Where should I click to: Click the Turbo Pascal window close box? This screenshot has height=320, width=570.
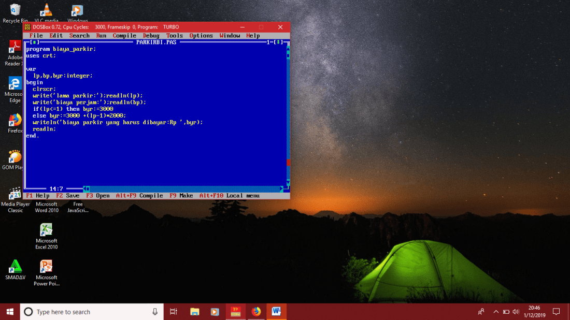(34, 42)
